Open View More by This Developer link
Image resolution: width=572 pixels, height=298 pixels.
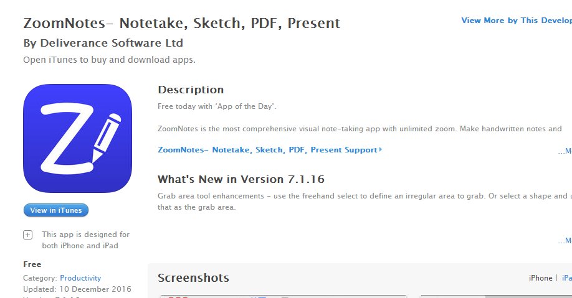[x=516, y=21]
